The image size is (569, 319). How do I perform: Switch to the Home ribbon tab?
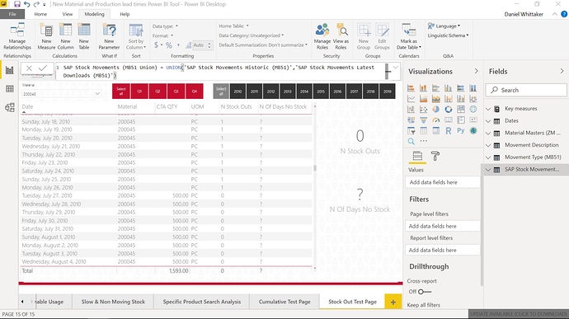(40, 14)
